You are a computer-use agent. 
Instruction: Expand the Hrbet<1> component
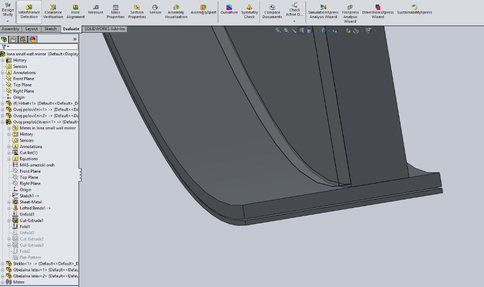(3, 103)
